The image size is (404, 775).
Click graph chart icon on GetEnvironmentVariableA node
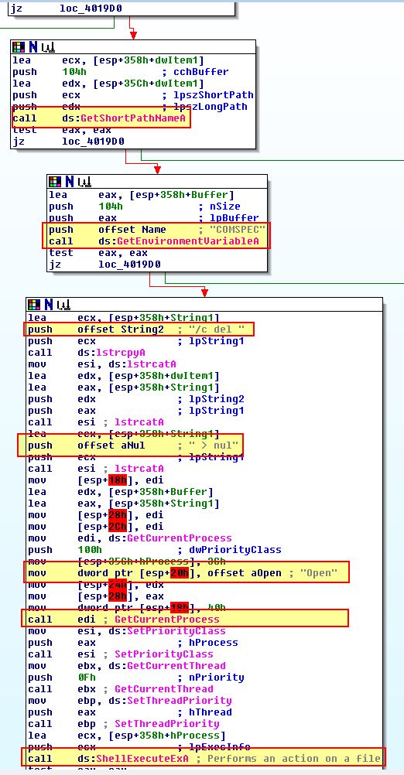[84, 182]
